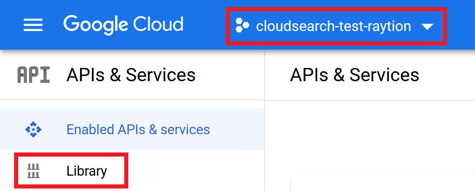Open the cloudsearch-test-raytion project selector
Screen dimensions: 475x191
(336, 27)
